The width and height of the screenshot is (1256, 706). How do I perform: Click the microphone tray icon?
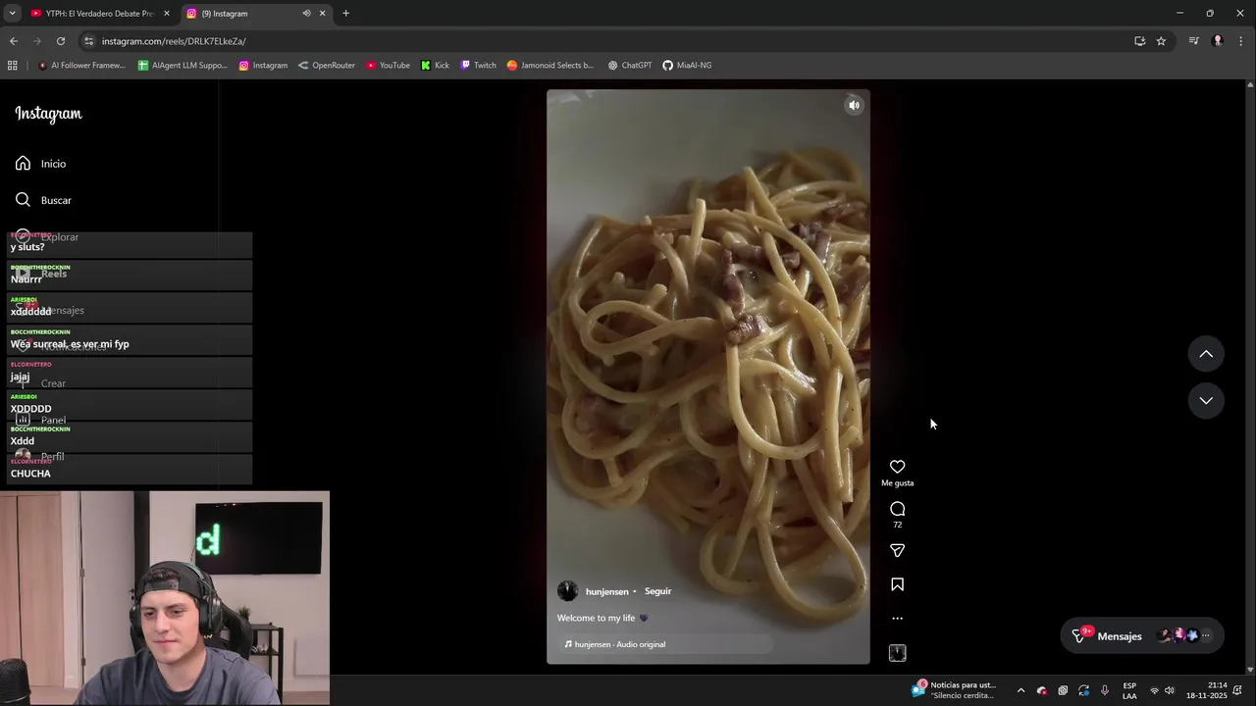click(x=1105, y=690)
